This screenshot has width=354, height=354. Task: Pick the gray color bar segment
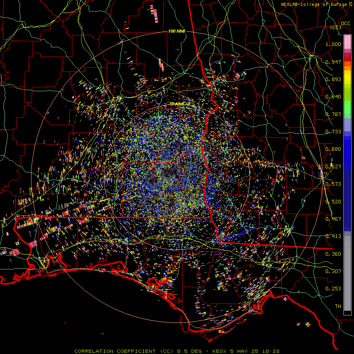coord(347,273)
